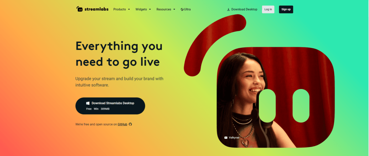The width and height of the screenshot is (369, 156).
Task: Open the GitHub octocat icon
Action: coord(130,124)
